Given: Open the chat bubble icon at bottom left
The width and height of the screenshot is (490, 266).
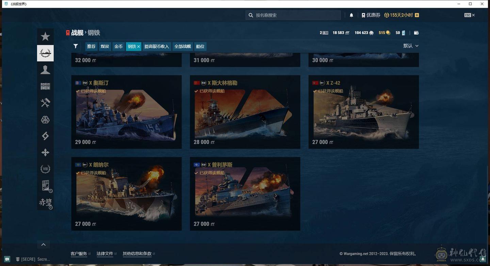Looking at the screenshot, I should (x=7, y=259).
